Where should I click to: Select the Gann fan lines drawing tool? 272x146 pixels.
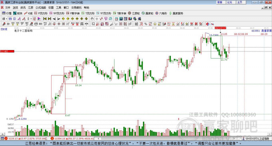[x=98, y=24]
